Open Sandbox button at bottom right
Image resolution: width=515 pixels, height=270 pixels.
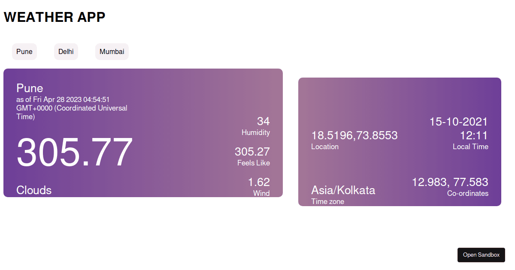(481, 255)
